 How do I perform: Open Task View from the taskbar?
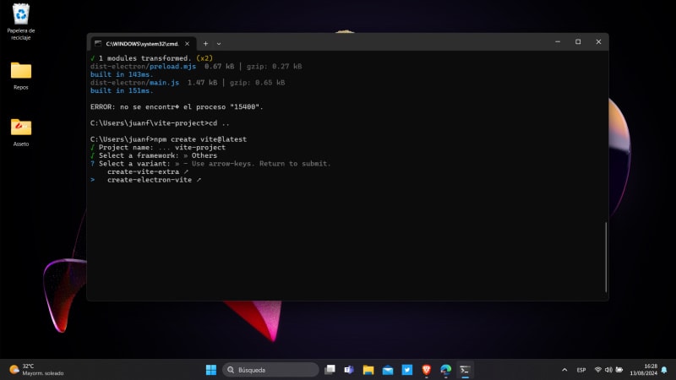(x=330, y=370)
